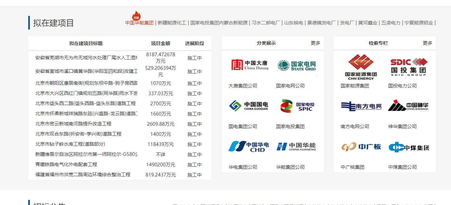This screenshot has height=205, width=451.
Task: Click the 2609.88万元 amount cell
Action: (161, 124)
